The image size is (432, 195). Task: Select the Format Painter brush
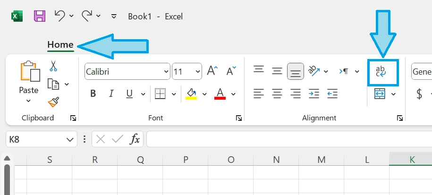tap(53, 102)
